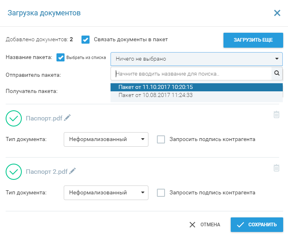Close the Загрузка документов dialog

[277, 13]
